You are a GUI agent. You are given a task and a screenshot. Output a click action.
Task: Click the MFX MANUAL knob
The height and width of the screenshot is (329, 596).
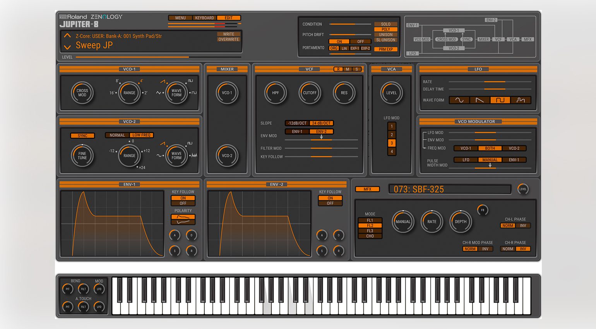coord(403,222)
